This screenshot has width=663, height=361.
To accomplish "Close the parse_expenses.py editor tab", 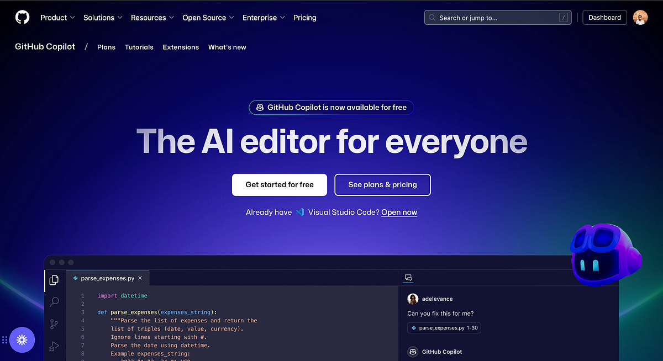I will [140, 278].
